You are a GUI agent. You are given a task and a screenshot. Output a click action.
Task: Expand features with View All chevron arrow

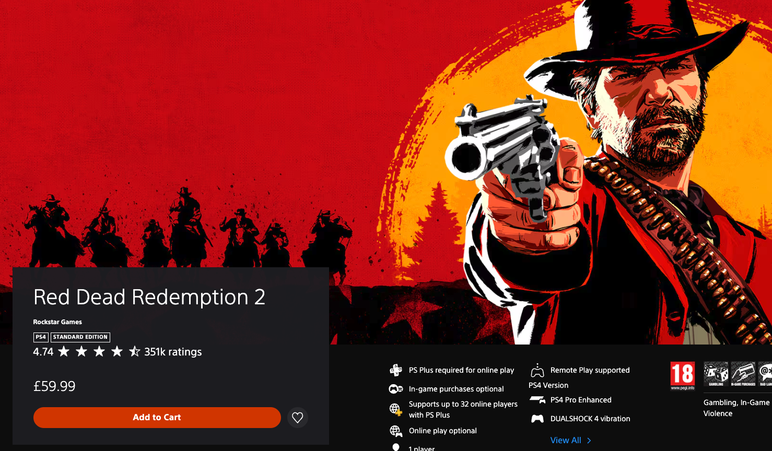pos(589,441)
